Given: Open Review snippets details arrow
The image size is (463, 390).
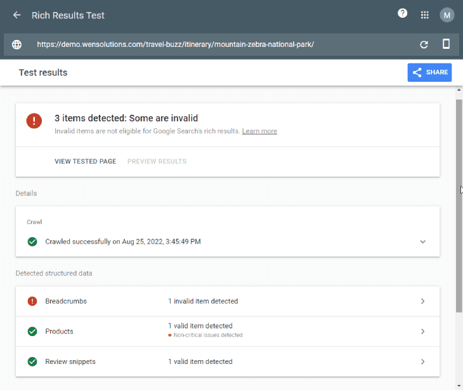Looking at the screenshot, I should click(423, 361).
